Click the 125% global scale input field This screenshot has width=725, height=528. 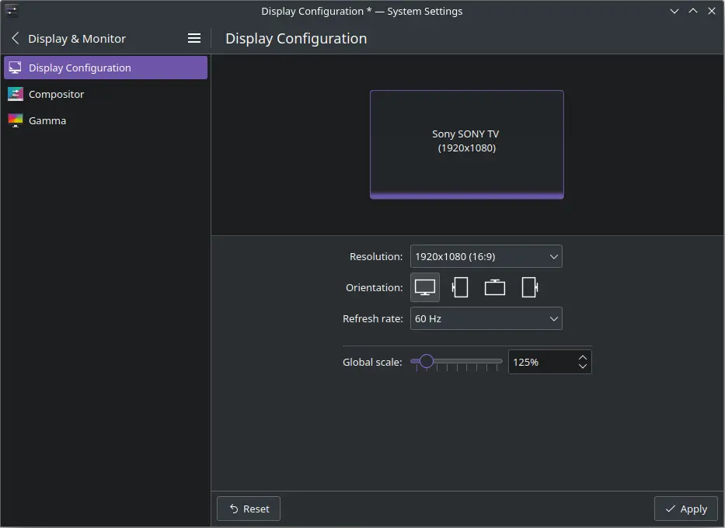click(540, 362)
